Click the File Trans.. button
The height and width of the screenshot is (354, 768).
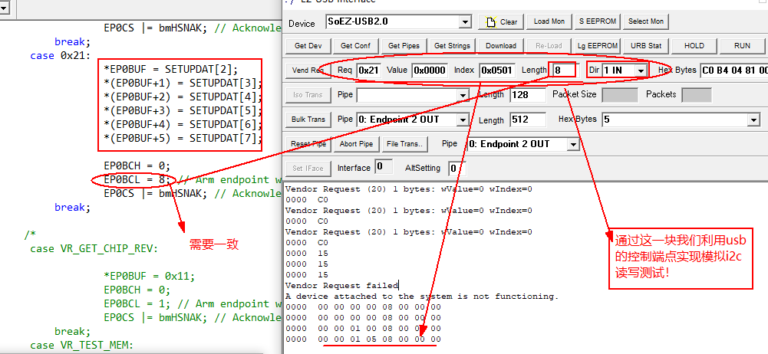[x=404, y=144]
